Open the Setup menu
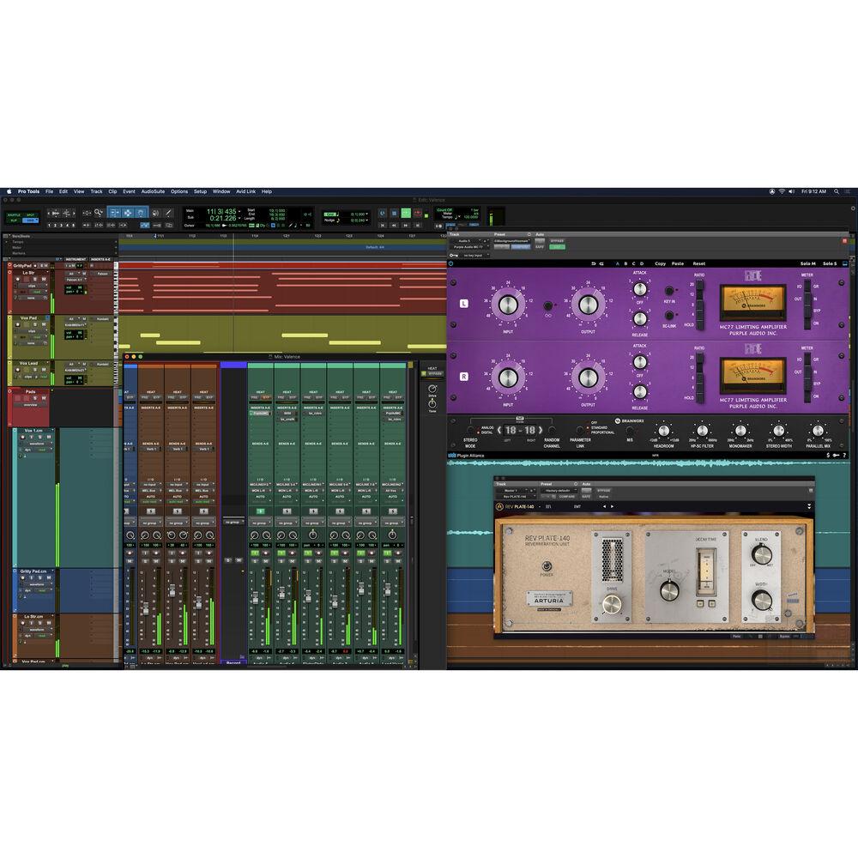This screenshot has width=858, height=858. [x=200, y=191]
